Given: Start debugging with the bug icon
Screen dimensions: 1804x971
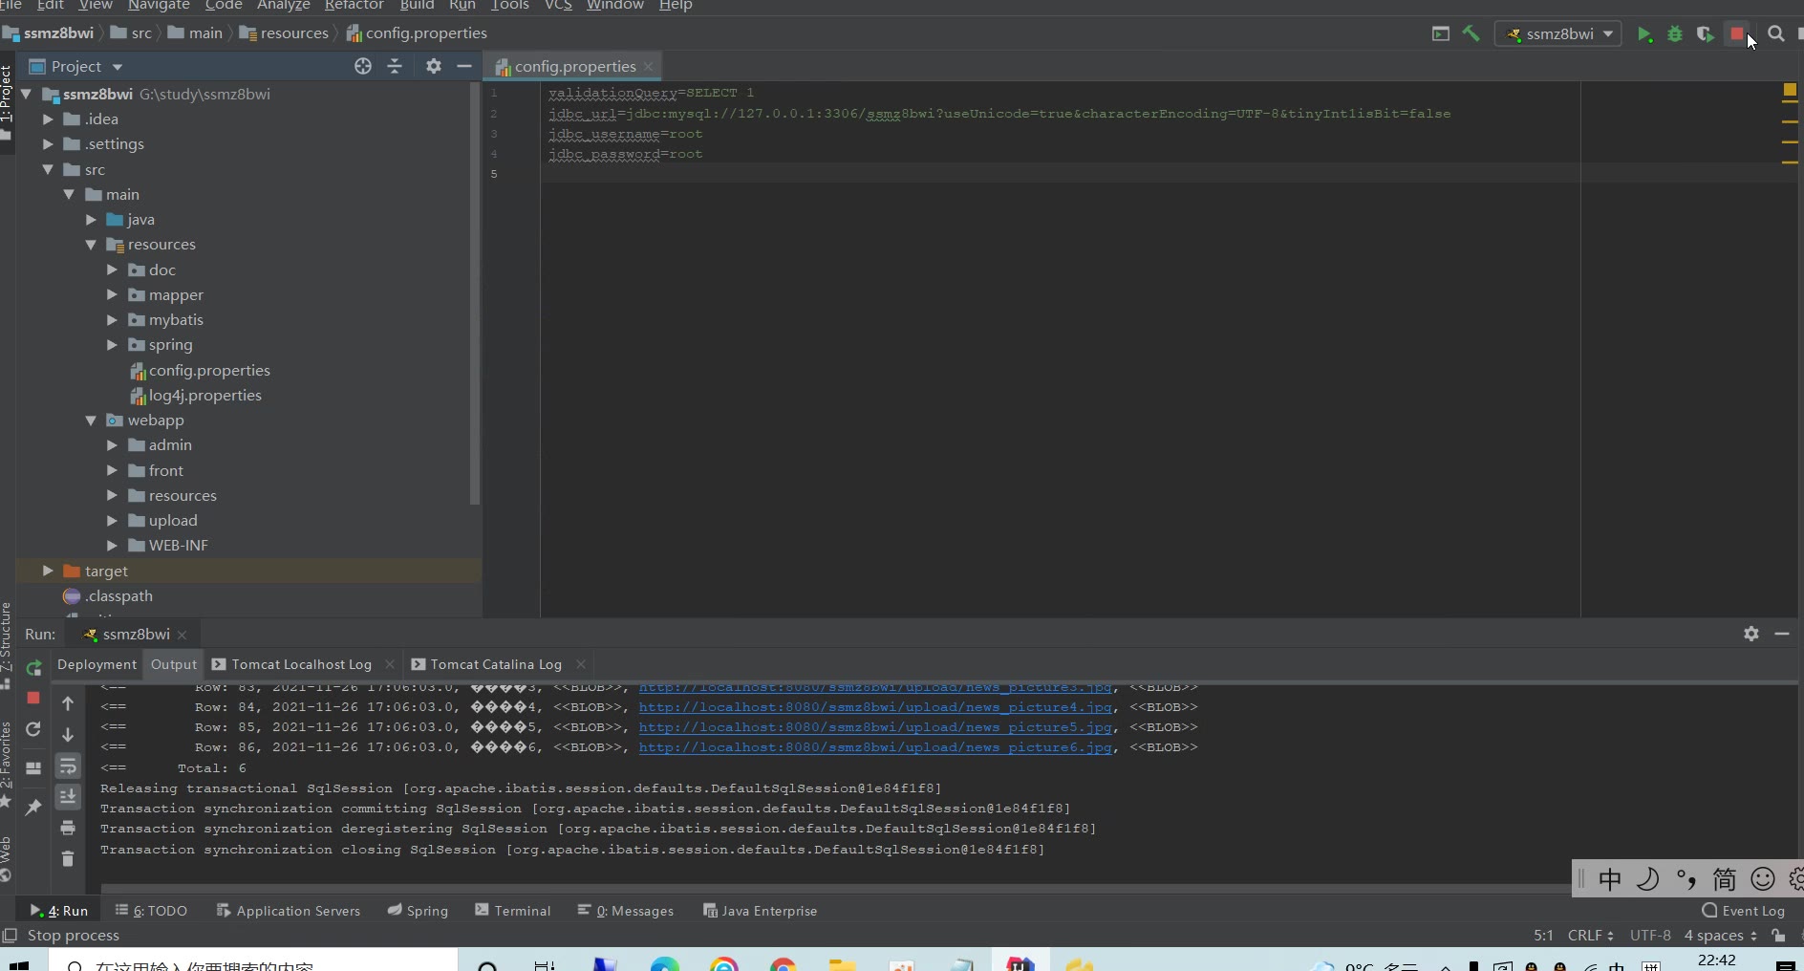Looking at the screenshot, I should pos(1675,34).
